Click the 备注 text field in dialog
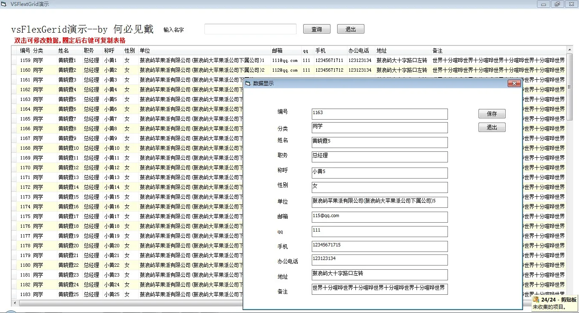 (x=380, y=289)
